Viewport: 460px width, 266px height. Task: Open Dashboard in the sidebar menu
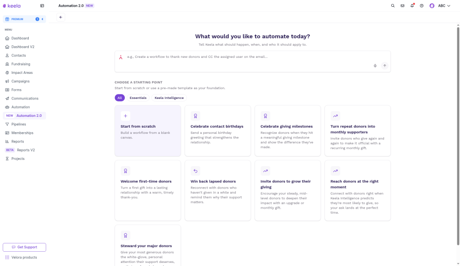24,39
